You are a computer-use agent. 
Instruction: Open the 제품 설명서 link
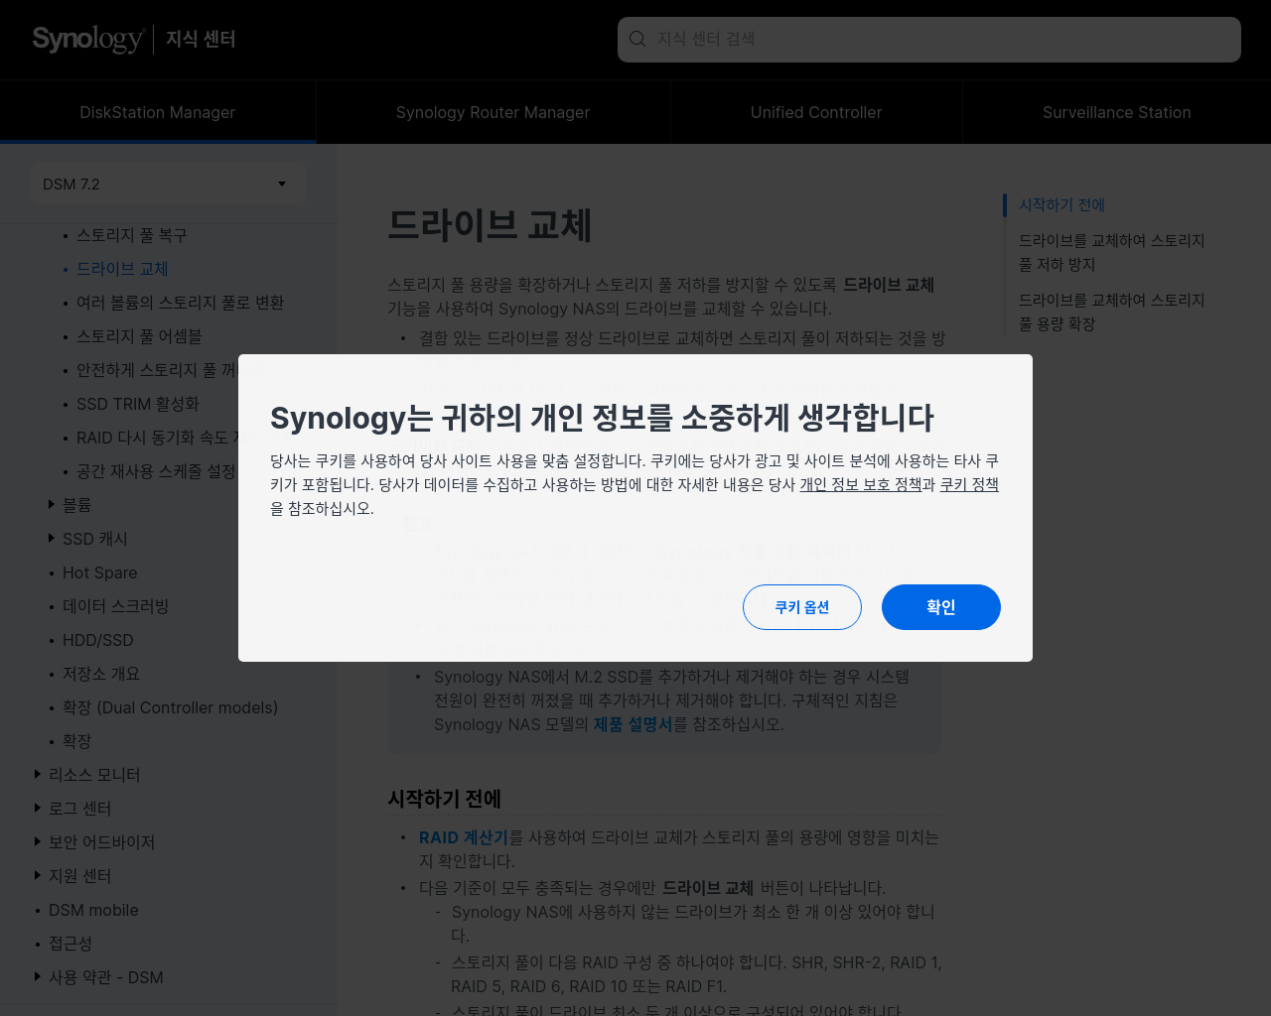633,724
